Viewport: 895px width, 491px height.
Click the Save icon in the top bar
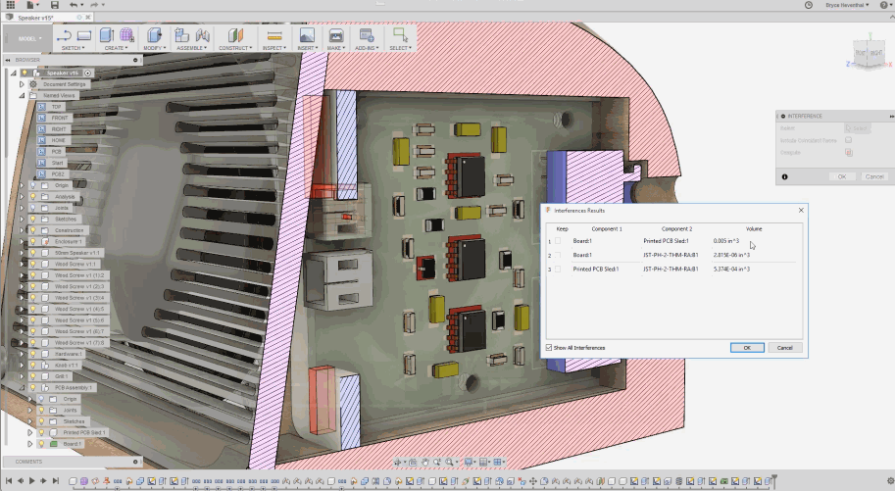click(x=54, y=6)
